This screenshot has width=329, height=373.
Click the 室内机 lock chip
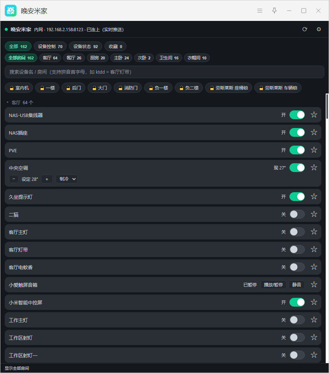point(19,88)
